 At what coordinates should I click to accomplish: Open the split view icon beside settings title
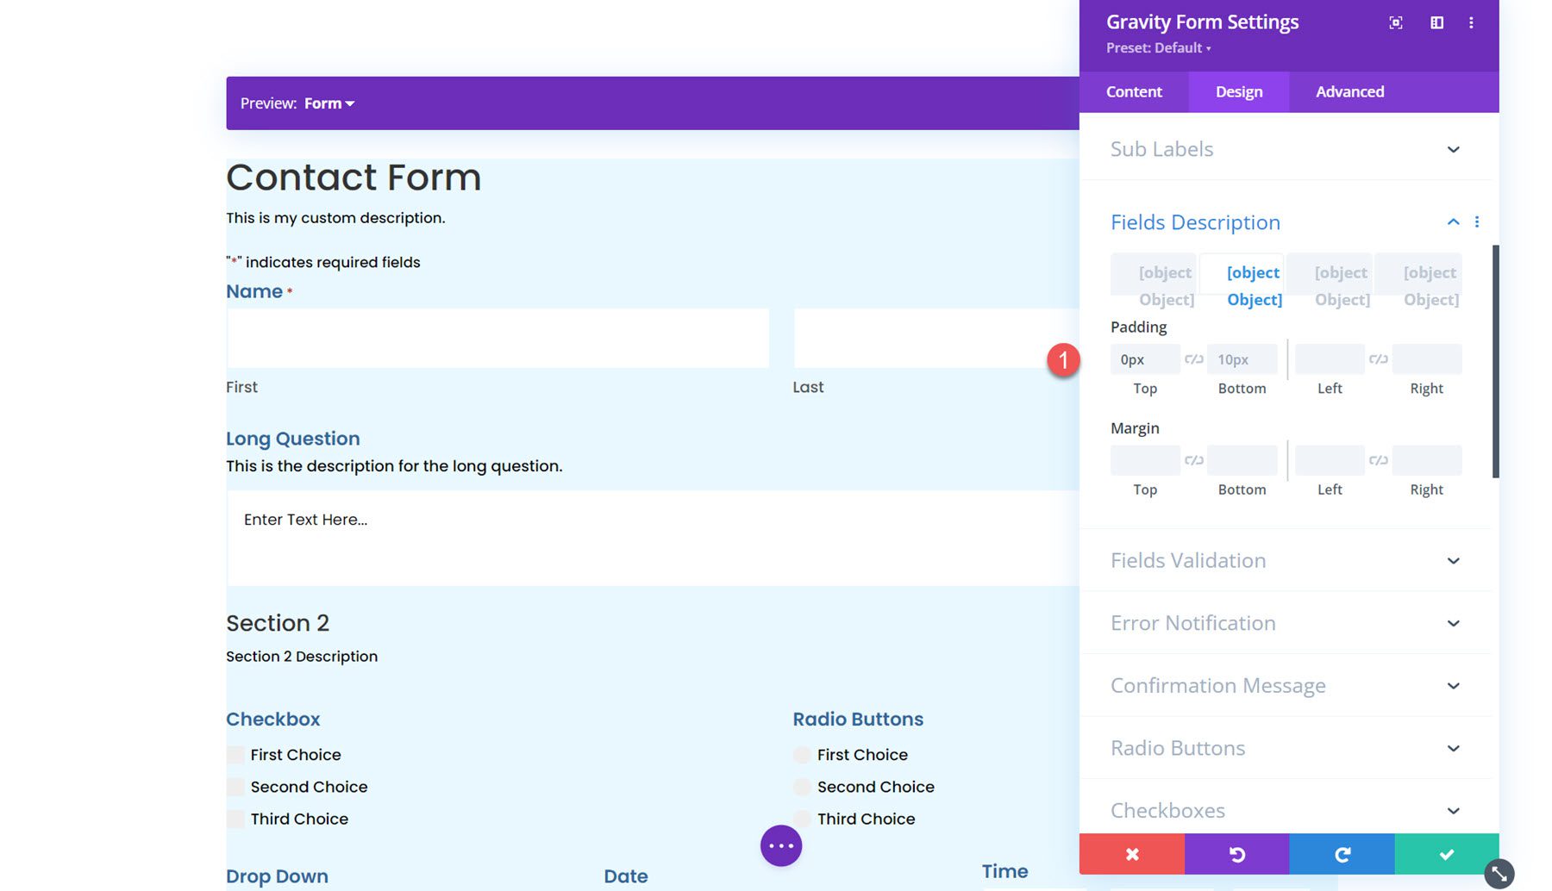coord(1436,22)
